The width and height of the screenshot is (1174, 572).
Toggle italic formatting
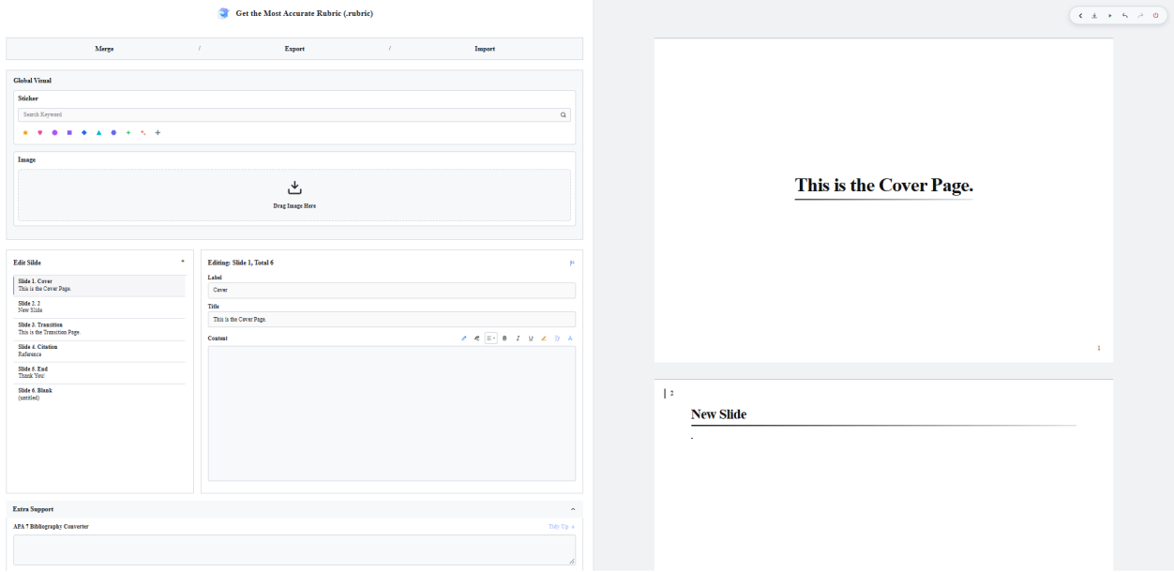point(518,338)
